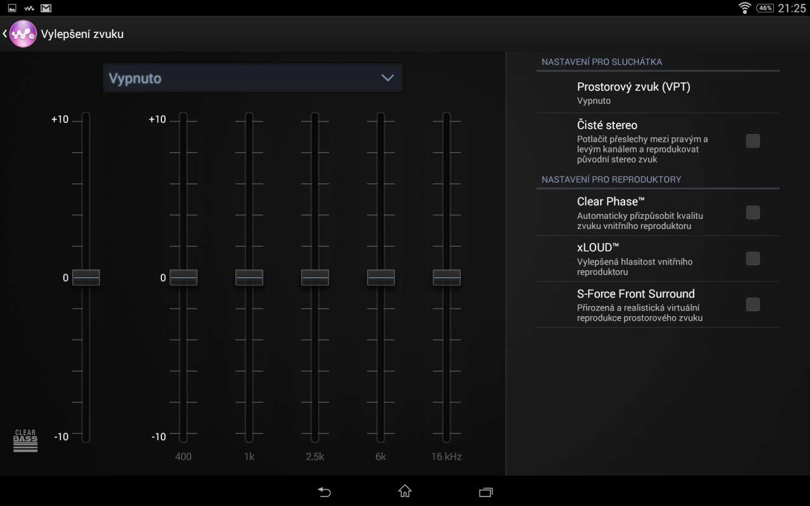Click the Clear Bass slider handle
810x506 pixels.
[86, 278]
